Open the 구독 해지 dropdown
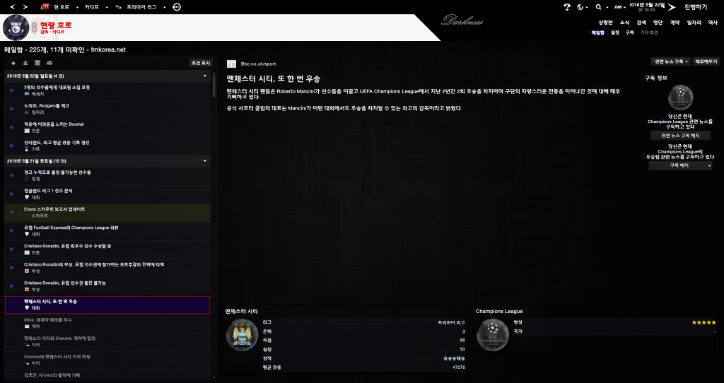This screenshot has width=724, height=383. [680, 165]
